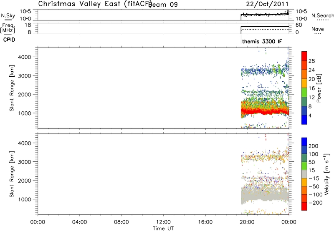
Task: Click the date '22/Oct/2011'
Action: coord(267,4)
